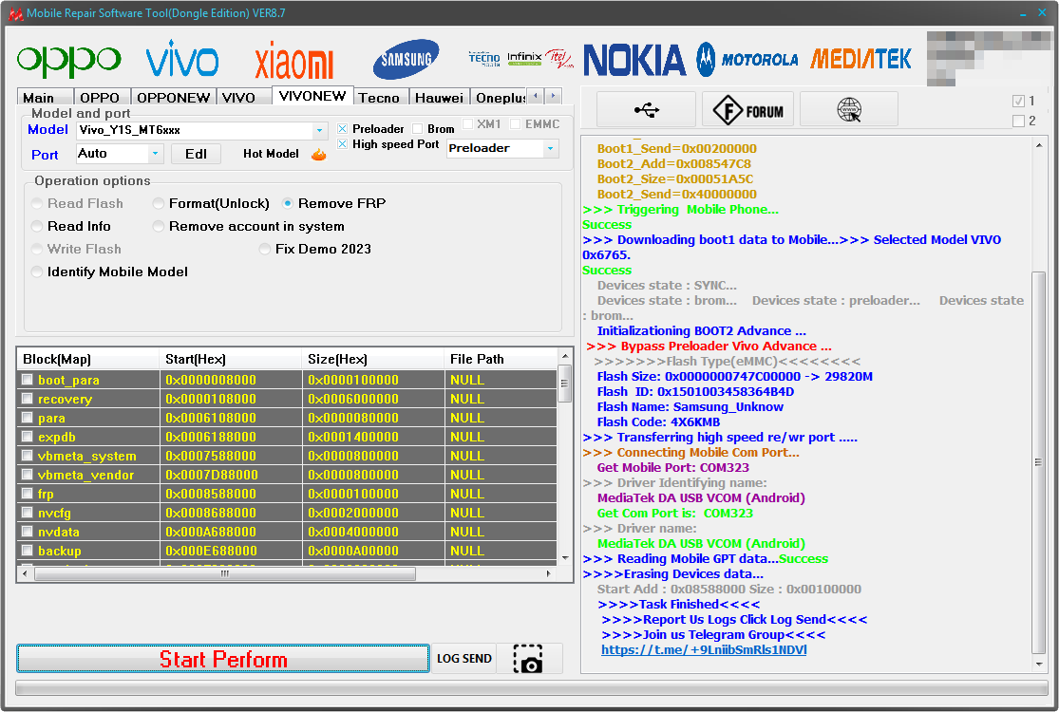Open the website globe icon

click(849, 109)
